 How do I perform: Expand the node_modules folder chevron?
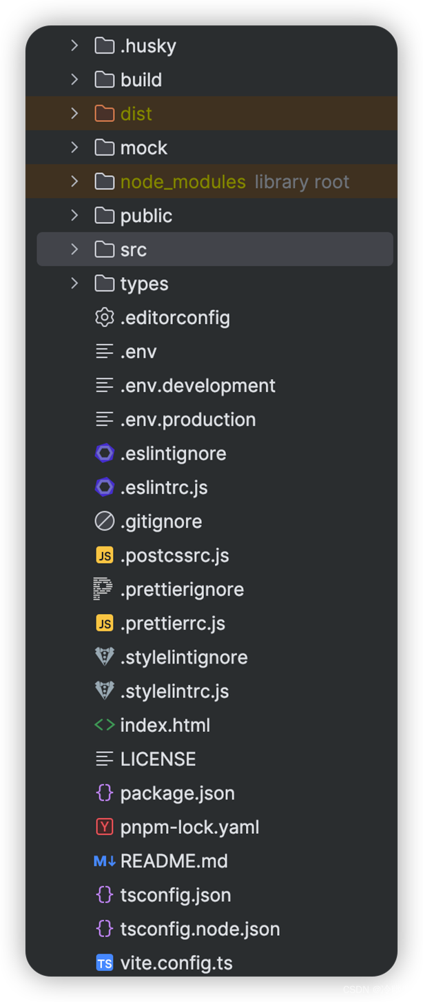(x=74, y=181)
